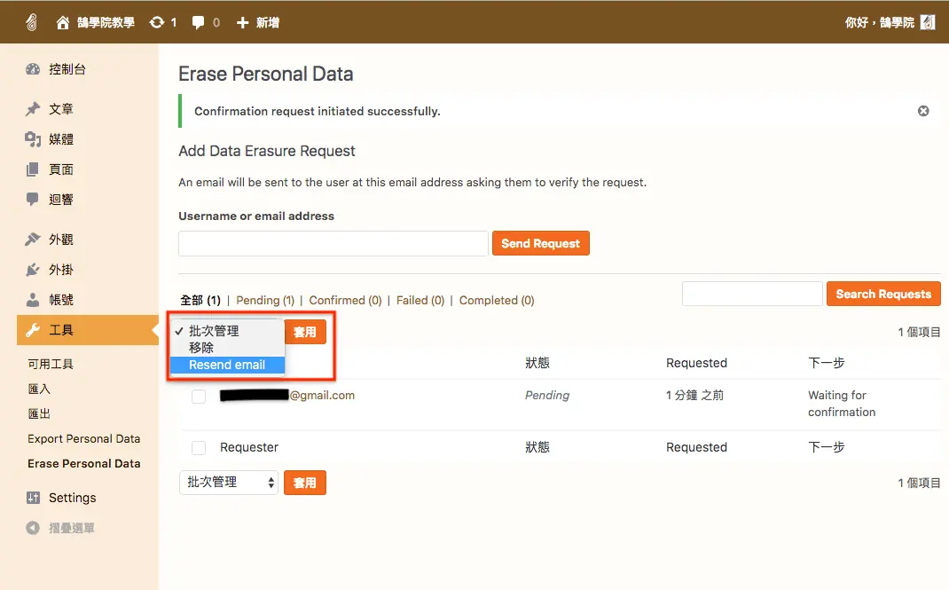949x590 pixels.
Task: Go to site home via house icon
Action: 63,23
